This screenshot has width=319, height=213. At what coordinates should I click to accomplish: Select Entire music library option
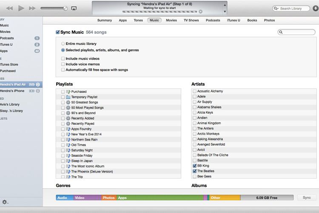pyautogui.click(x=63, y=43)
